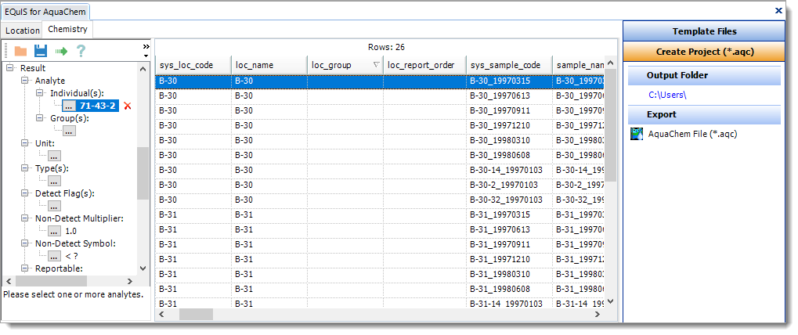Sort by loc_name column header
This screenshot has height=335, width=798.
click(x=269, y=65)
